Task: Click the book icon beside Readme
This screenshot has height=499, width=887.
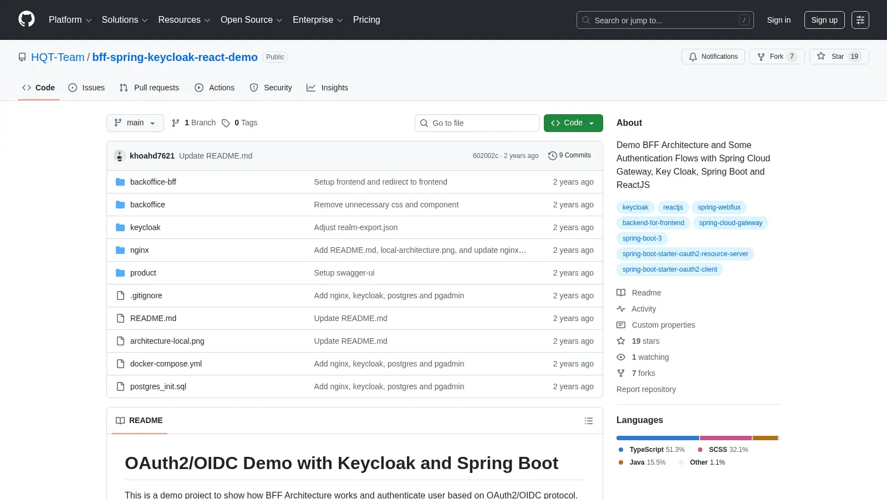Action: [621, 293]
